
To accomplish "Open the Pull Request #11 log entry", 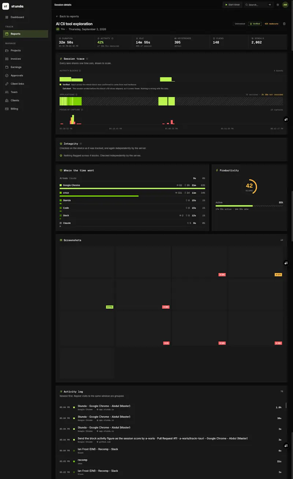I will tap(171, 440).
